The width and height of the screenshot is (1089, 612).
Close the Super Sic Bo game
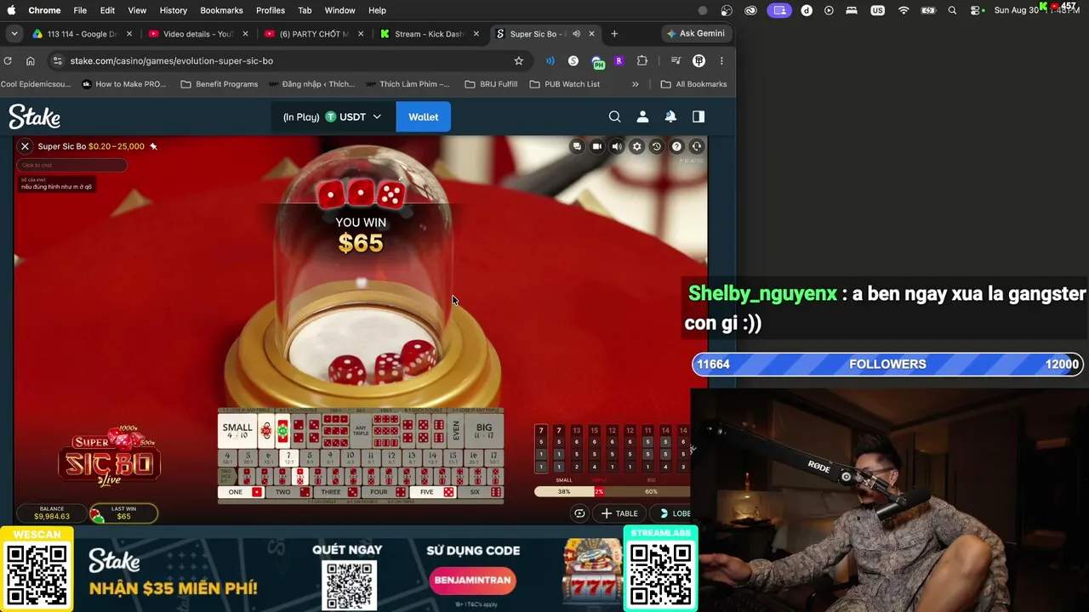pyautogui.click(x=25, y=146)
